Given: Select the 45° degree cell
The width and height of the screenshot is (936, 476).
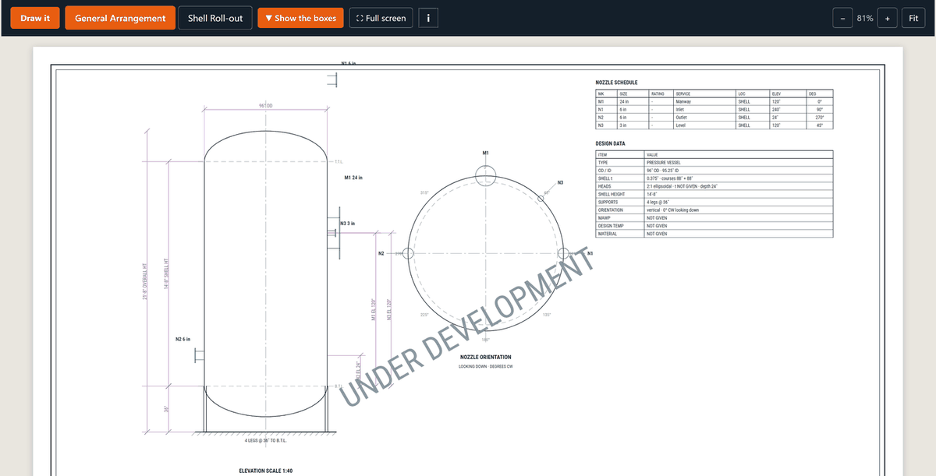Looking at the screenshot, I should pos(820,125).
